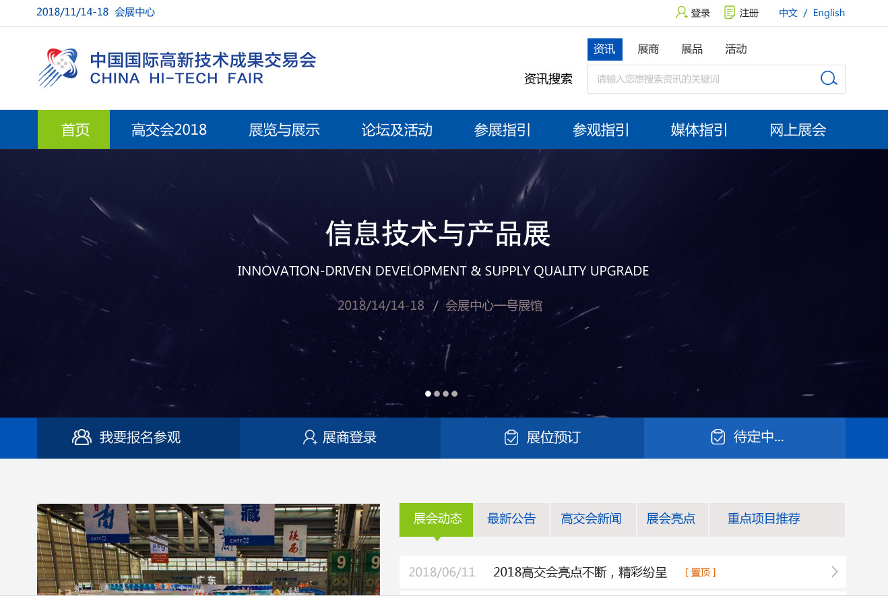The height and width of the screenshot is (596, 888).
Task: Select the second carousel indicator dot
Action: coord(437,393)
